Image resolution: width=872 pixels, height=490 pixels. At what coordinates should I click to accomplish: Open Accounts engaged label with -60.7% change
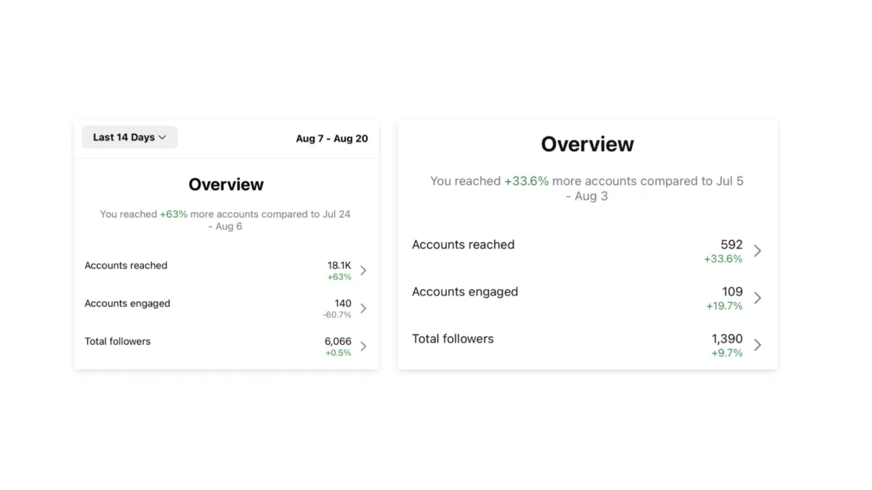[127, 303]
